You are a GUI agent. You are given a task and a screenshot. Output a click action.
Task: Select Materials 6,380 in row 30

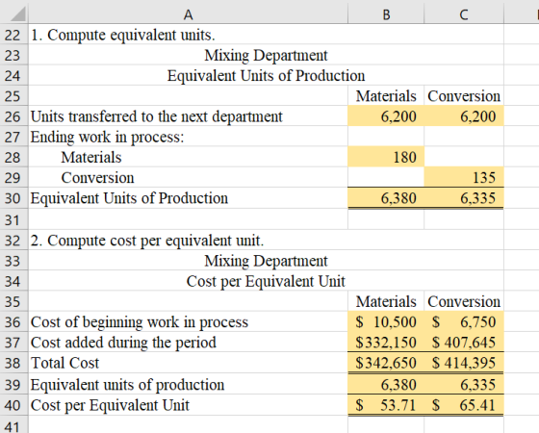click(386, 198)
